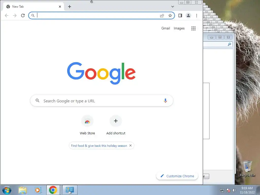
Task: Select the Recycle Bin desktop icon
Action: pyautogui.click(x=247, y=169)
